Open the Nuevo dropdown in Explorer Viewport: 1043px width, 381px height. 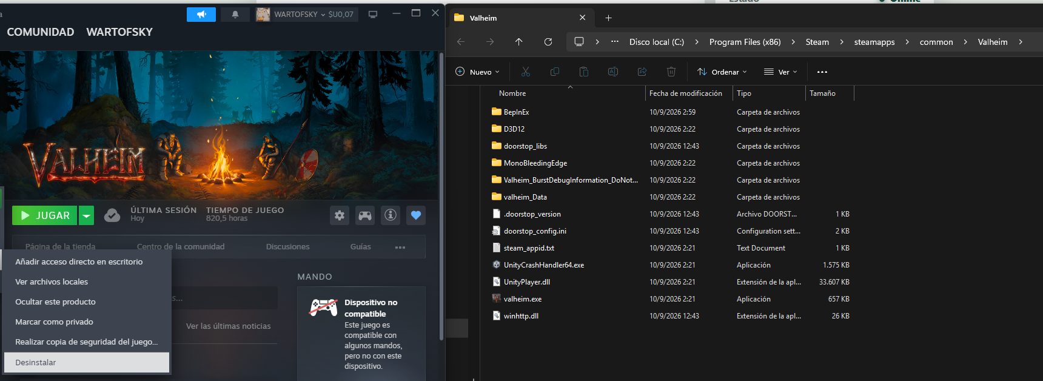pyautogui.click(x=477, y=72)
